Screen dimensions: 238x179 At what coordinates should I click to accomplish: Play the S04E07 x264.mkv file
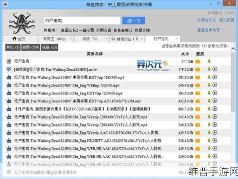coord(215,101)
